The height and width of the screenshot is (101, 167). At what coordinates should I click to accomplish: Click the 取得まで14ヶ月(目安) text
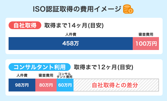click(74, 26)
